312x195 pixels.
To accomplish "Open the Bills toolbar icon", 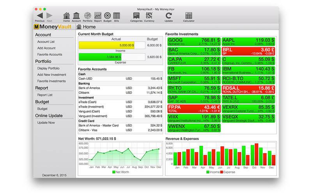I will (117, 15).
